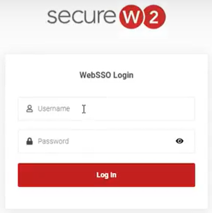Image resolution: width=212 pixels, height=213 pixels.
Task: Click the WebSSO Login heading
Action: coord(107,75)
